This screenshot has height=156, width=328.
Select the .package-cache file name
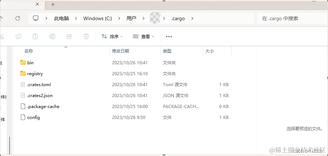point(43,107)
